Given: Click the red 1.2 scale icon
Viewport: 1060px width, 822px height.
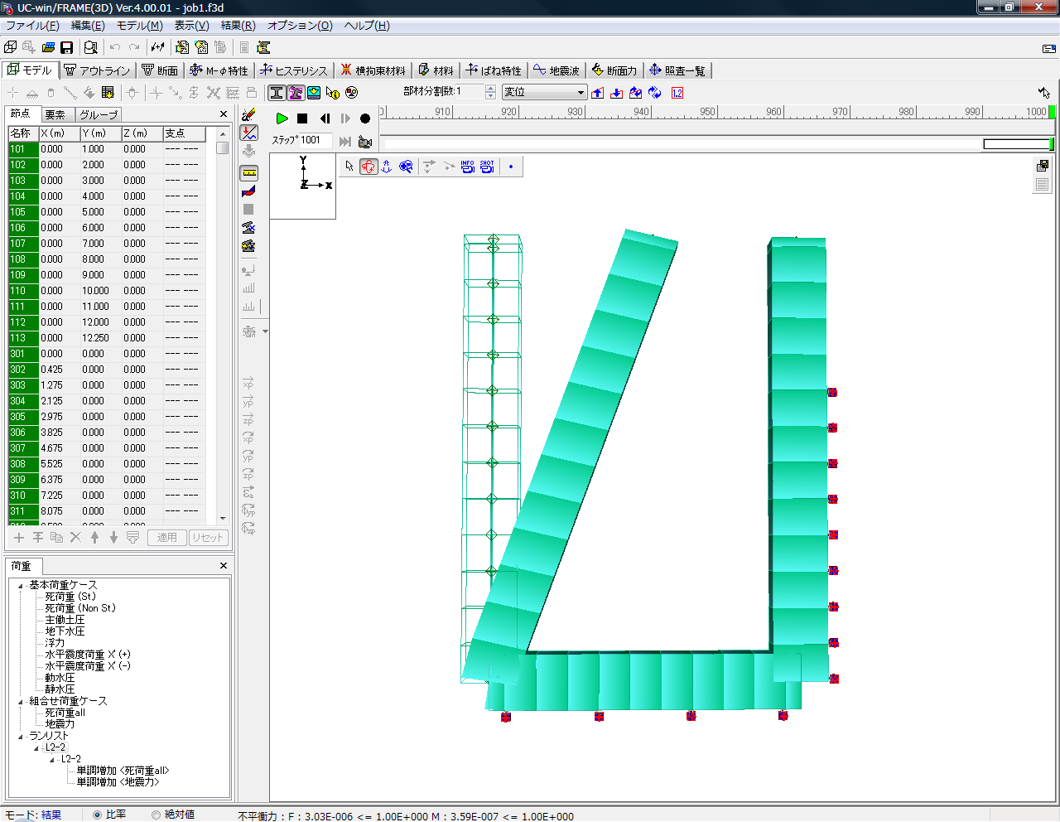Looking at the screenshot, I should pos(677,93).
